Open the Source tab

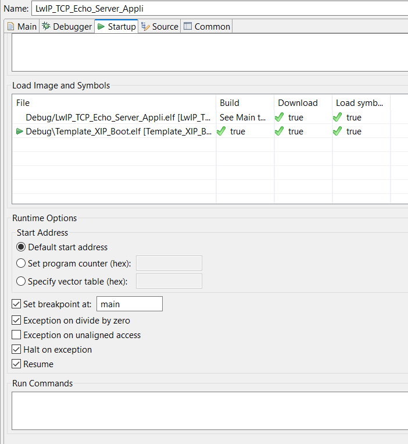click(x=164, y=27)
